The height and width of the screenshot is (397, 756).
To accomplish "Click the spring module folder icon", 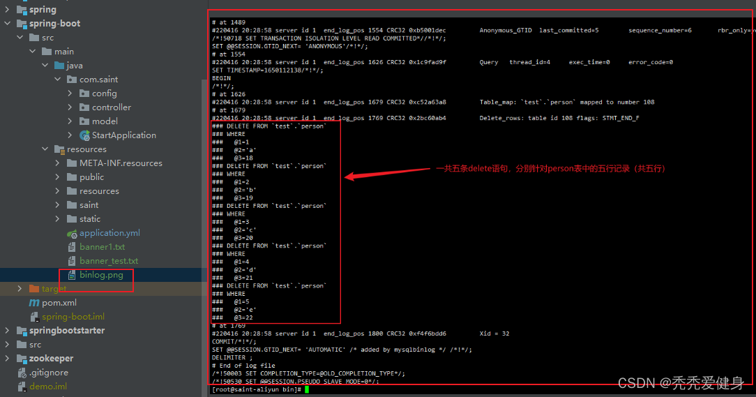I will (22, 10).
